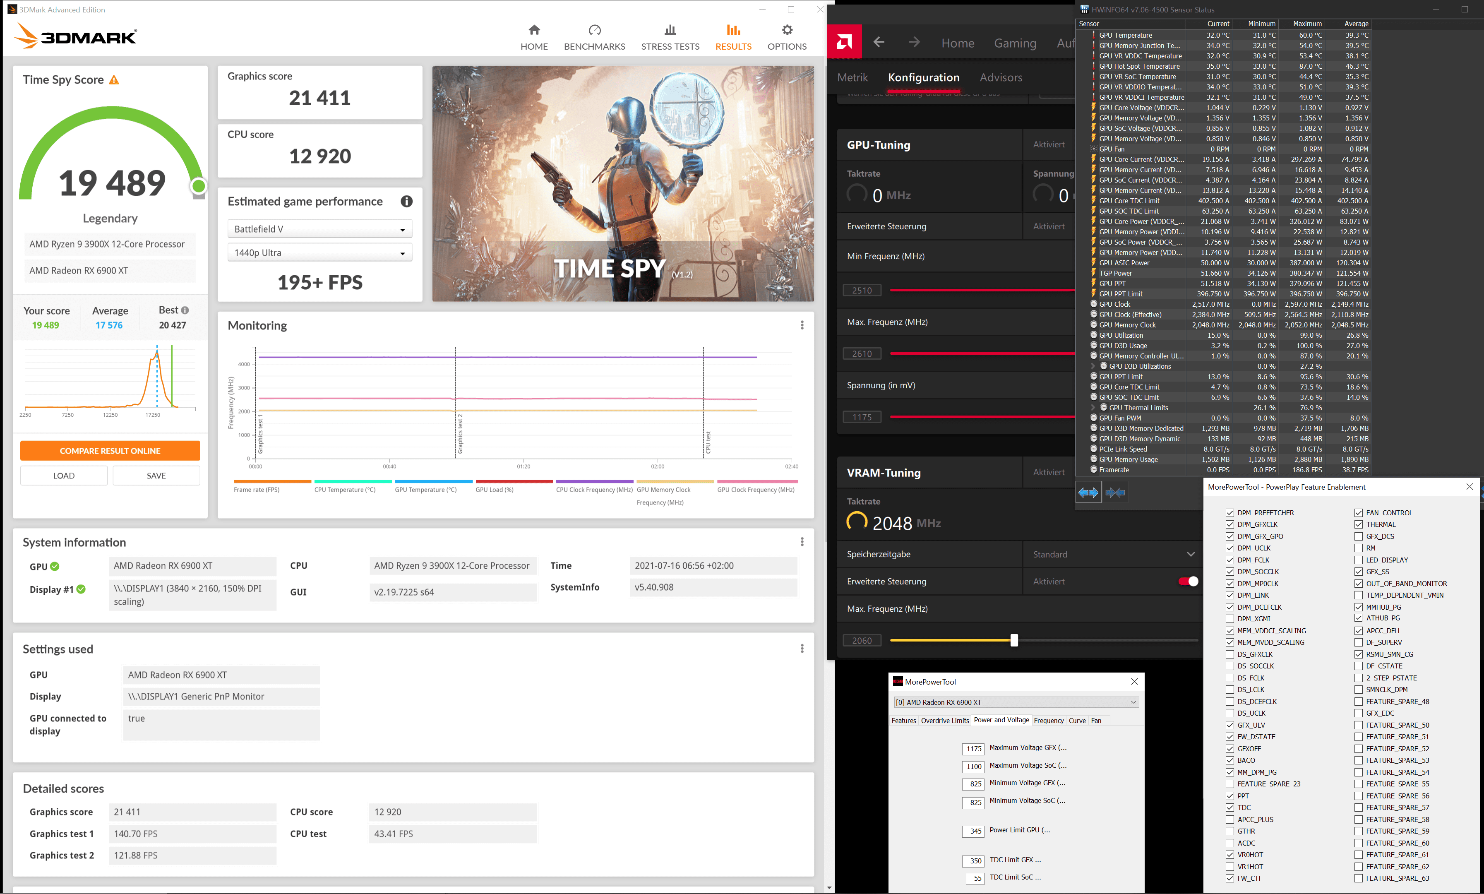Click the info icon next to Best score
Screen dimensions: 1484x894
pyautogui.click(x=185, y=310)
